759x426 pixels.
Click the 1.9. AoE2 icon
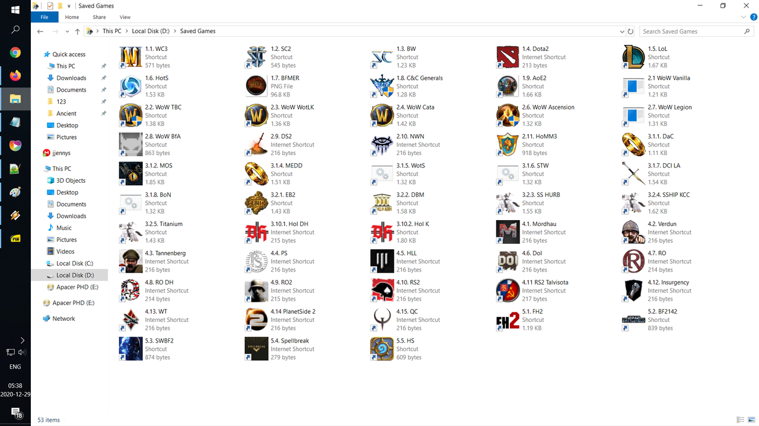pos(508,86)
